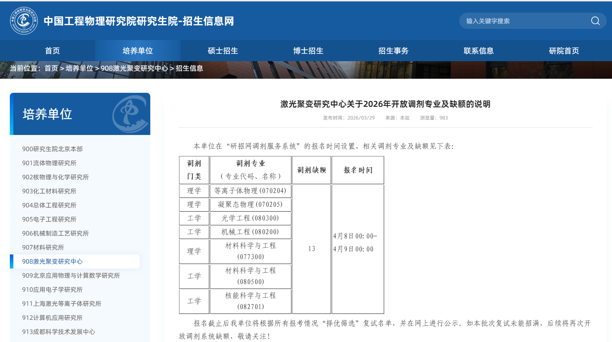Open 907材料研究所 in the sidebar
Image resolution: width=612 pixels, height=342 pixels.
point(43,247)
